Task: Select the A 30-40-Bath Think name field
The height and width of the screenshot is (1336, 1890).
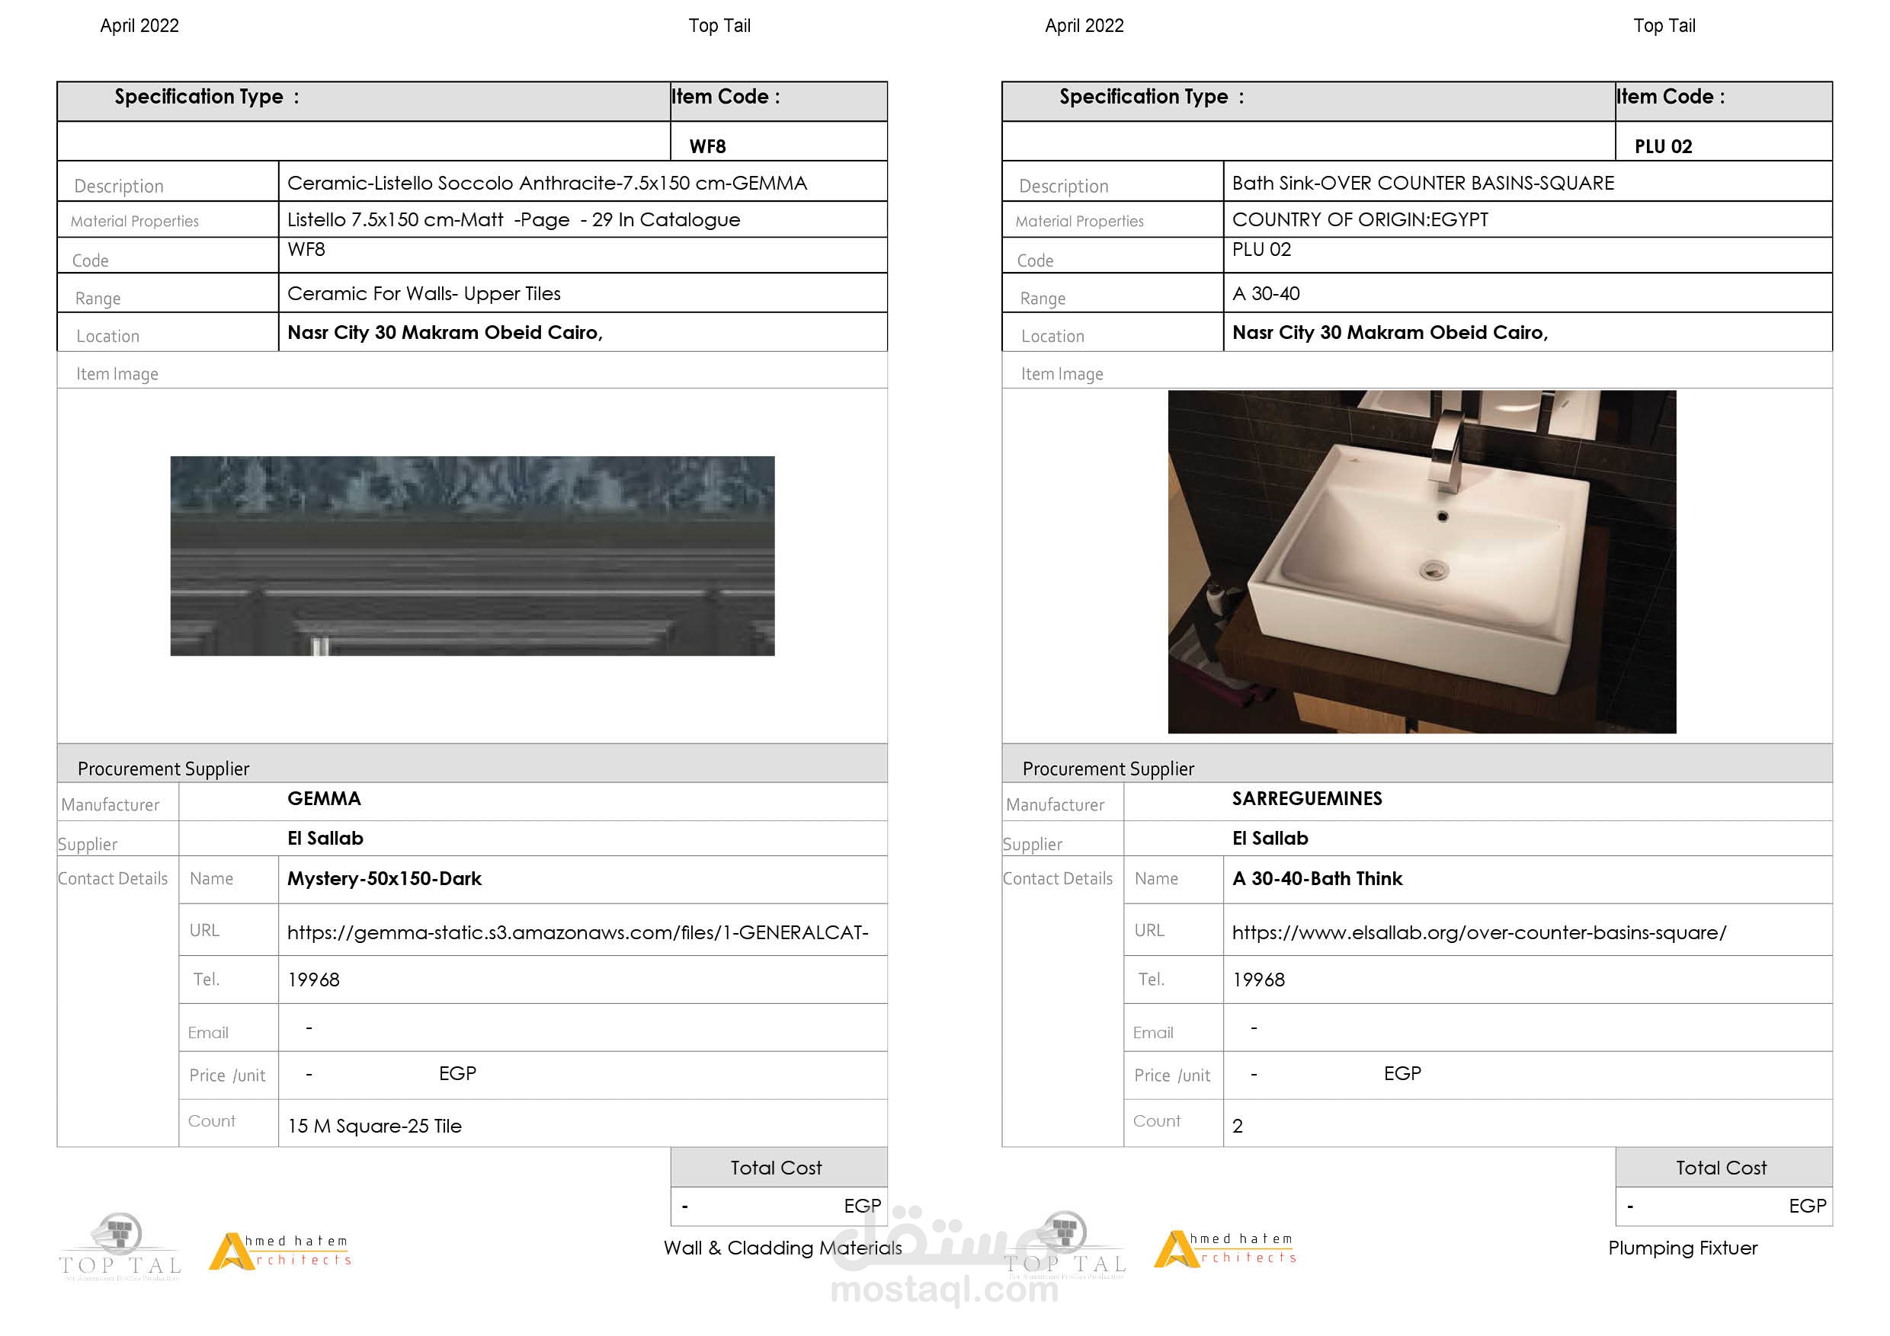Action: point(1316,878)
